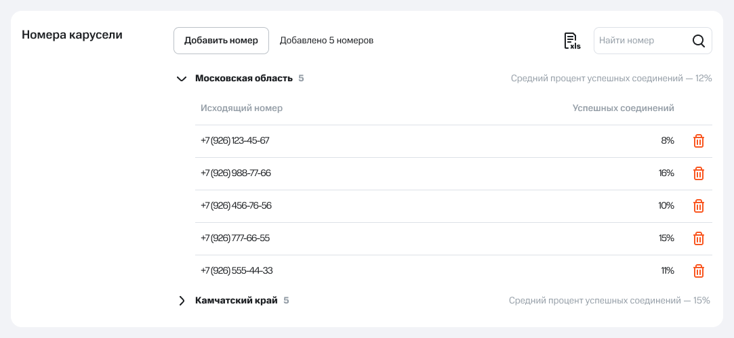
Task: Sort by Успешных соединений column header
Action: point(623,108)
